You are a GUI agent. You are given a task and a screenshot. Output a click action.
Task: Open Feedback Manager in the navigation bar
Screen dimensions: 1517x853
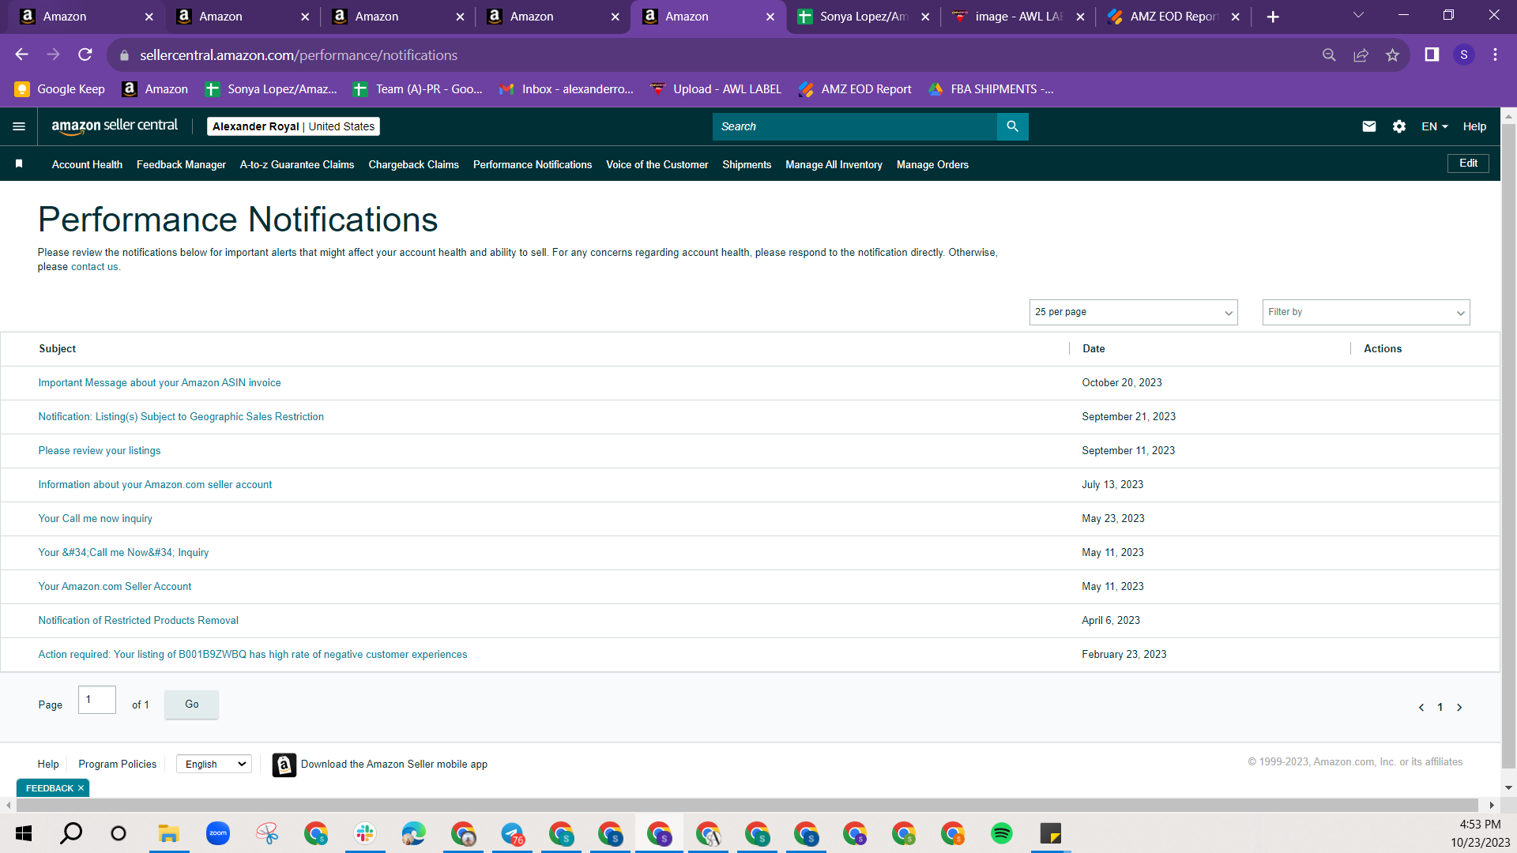pyautogui.click(x=181, y=164)
